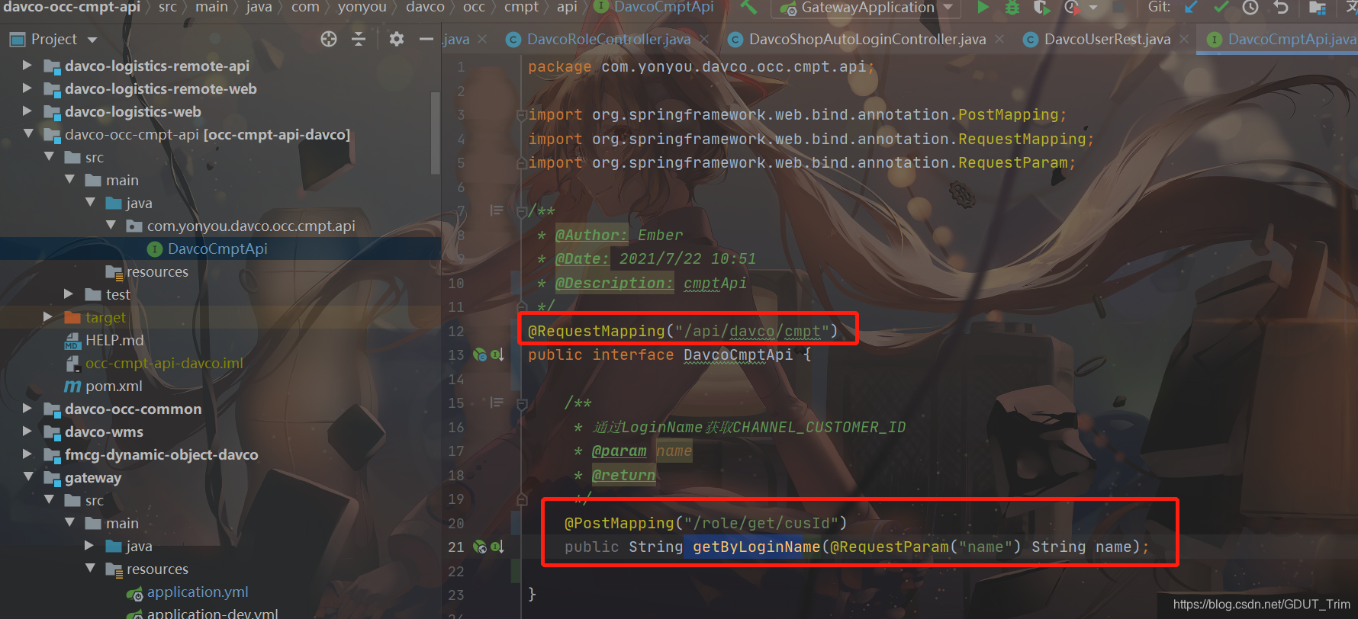Fold the class Javadoc at line 7
1358x619 pixels.
522,211
